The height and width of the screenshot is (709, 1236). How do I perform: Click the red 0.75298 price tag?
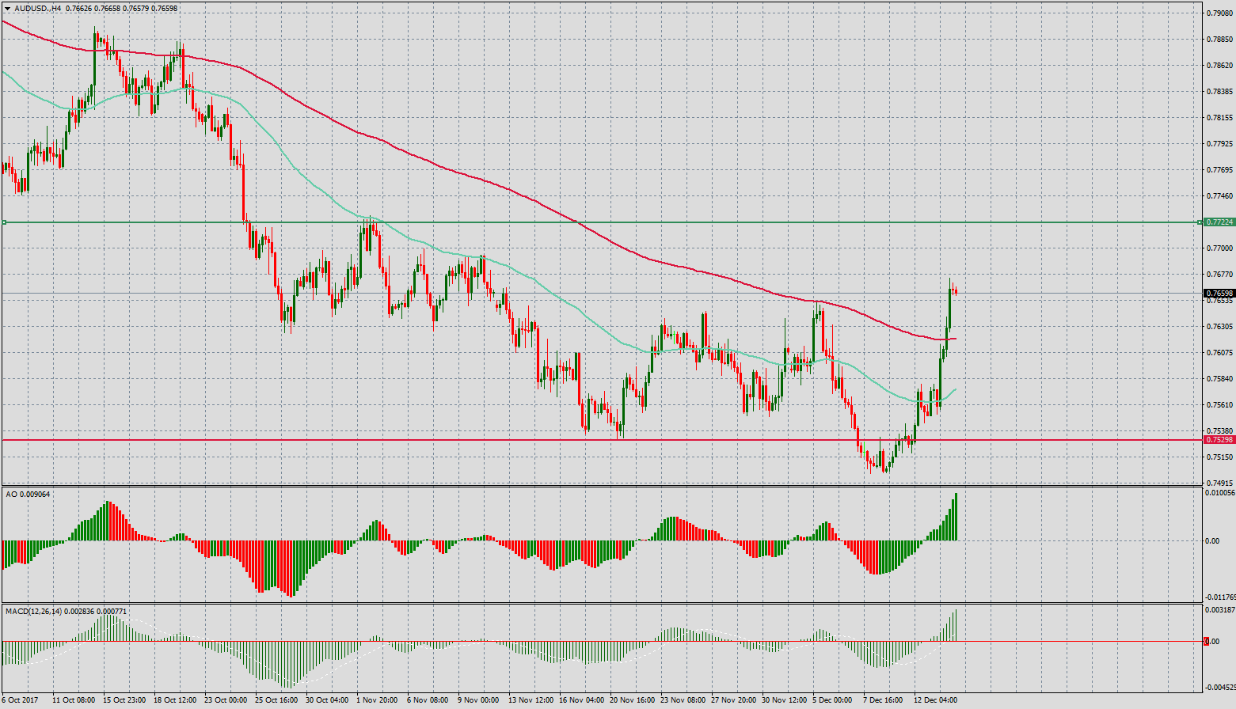point(1219,439)
